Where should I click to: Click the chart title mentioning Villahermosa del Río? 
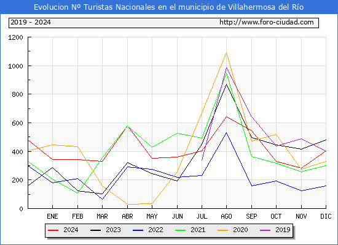168,7
